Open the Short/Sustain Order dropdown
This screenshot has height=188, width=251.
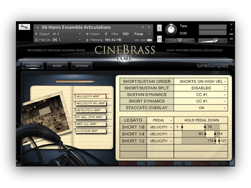pos(201,81)
